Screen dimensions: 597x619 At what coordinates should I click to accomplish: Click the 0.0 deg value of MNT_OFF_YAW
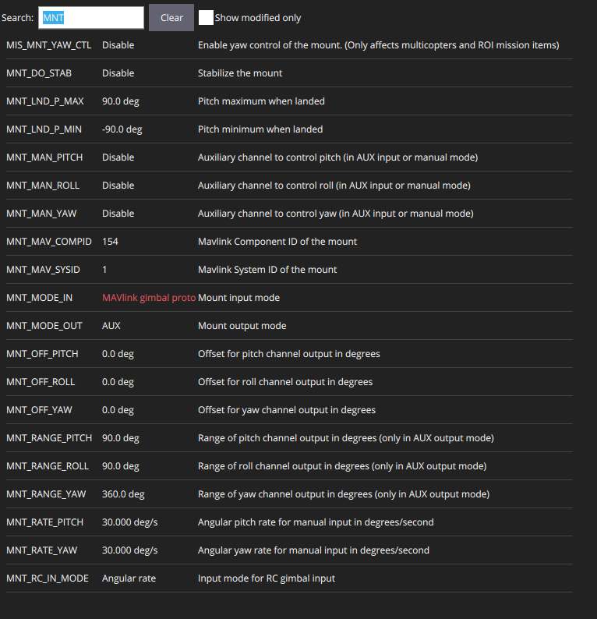point(118,409)
